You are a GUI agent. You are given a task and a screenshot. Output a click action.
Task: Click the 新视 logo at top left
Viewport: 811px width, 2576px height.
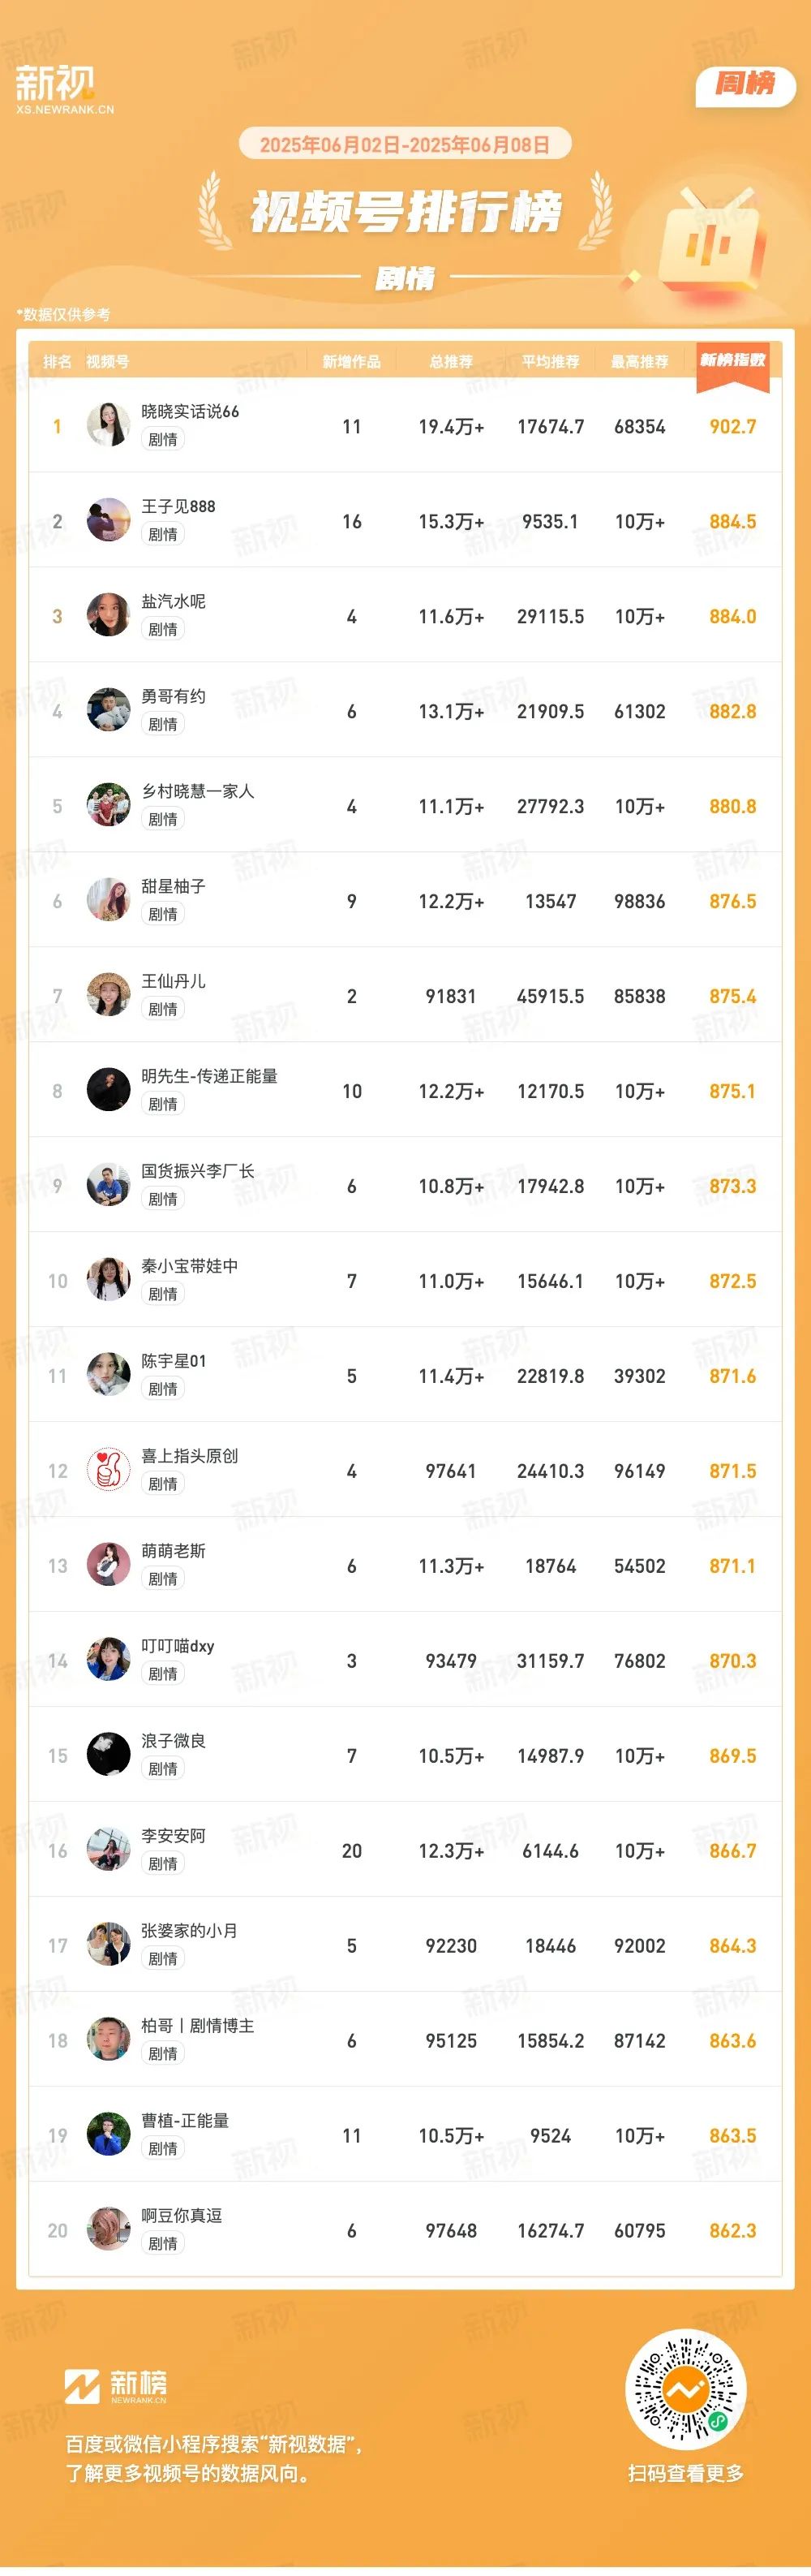pos(65,89)
